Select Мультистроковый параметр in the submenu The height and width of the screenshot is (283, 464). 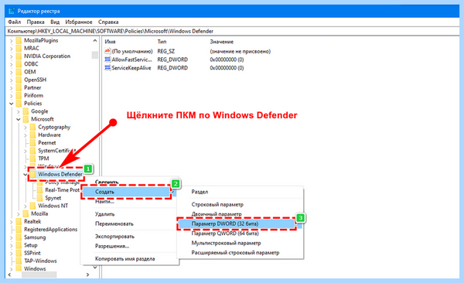coord(240,243)
